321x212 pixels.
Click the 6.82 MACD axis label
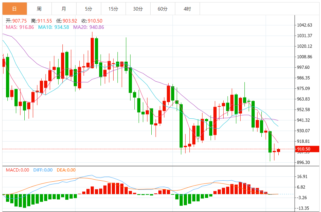pyautogui.click(x=301, y=187)
